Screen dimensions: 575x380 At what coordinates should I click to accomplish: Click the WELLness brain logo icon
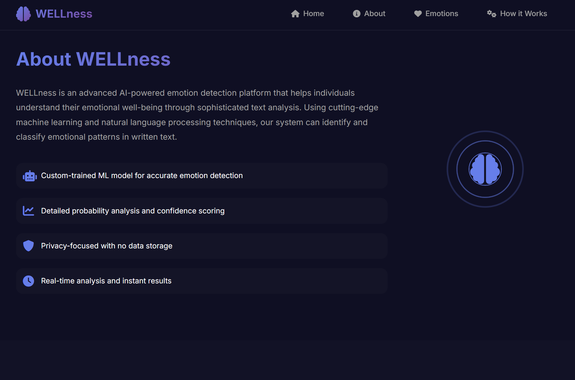[x=23, y=14]
